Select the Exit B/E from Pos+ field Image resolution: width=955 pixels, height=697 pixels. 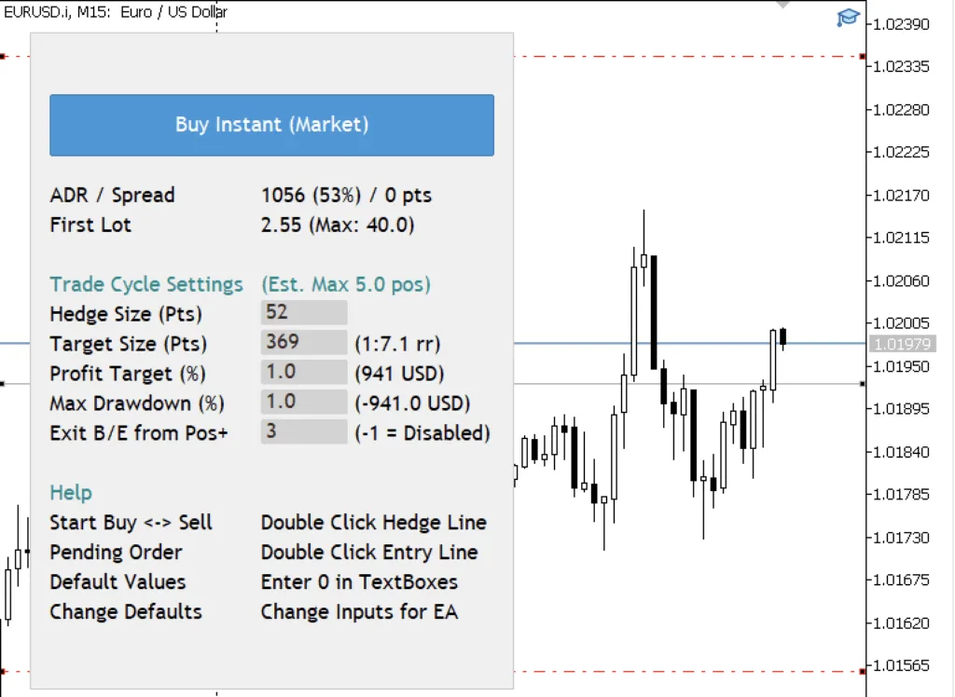[x=303, y=432]
